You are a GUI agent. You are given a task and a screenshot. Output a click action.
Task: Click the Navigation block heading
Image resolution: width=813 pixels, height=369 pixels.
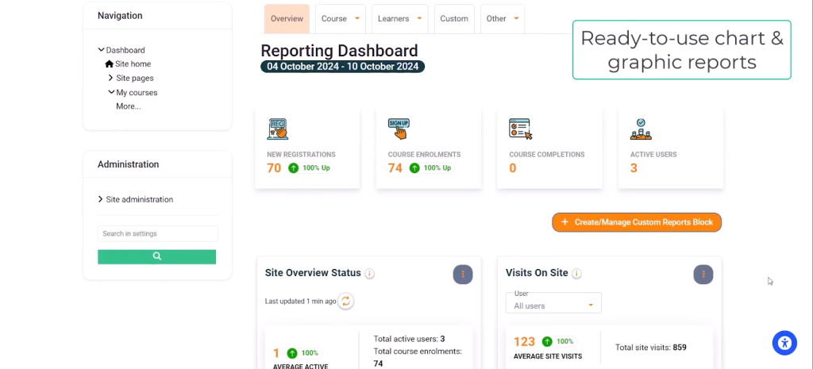tap(120, 16)
